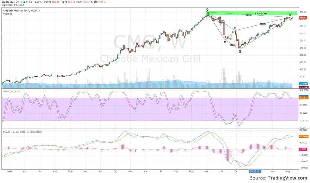Click the Aug label on the time axis
310x183 pixels.
pos(288,171)
